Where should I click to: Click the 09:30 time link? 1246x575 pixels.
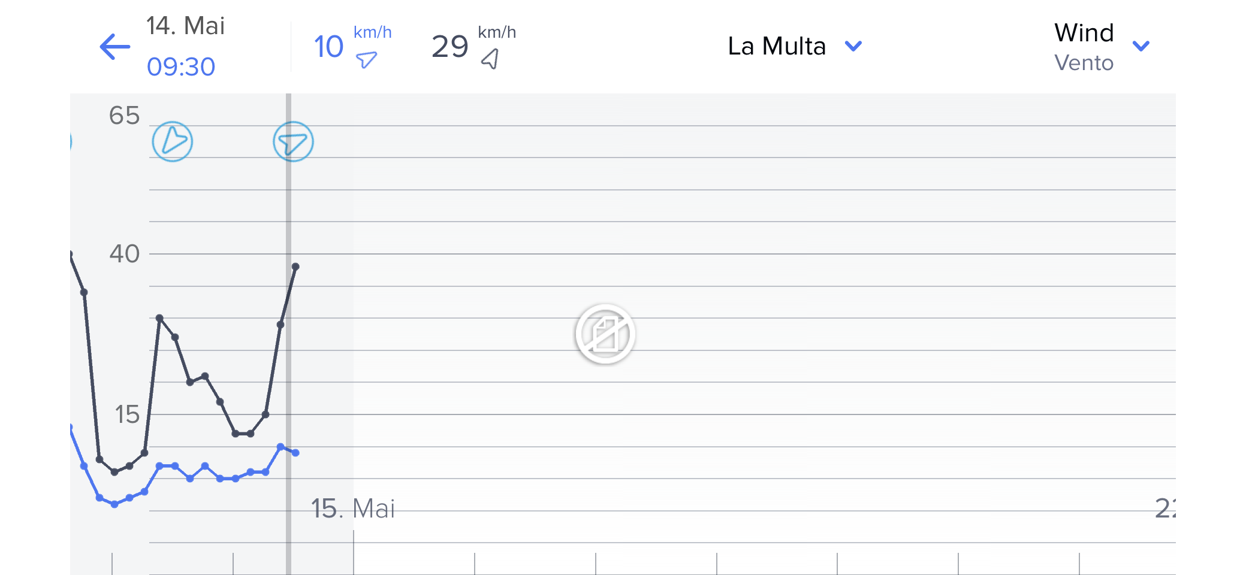point(181,66)
